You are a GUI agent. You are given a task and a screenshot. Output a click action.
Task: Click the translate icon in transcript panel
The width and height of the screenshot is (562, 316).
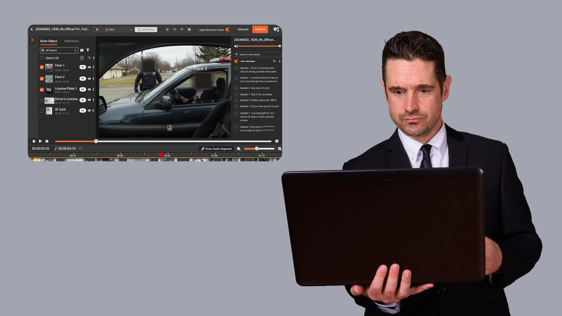(274, 61)
